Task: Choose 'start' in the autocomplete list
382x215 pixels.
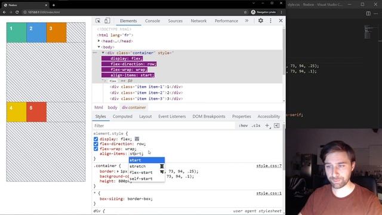Action: pos(147,160)
